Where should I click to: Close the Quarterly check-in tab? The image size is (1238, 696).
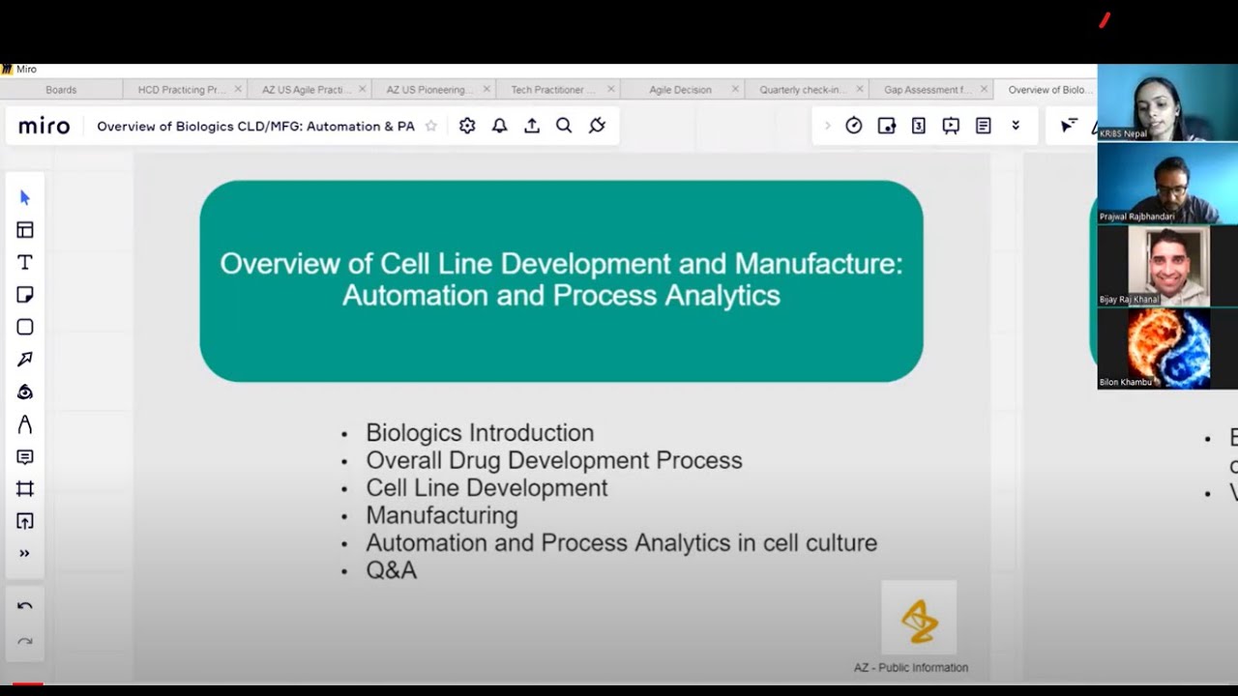tap(860, 90)
